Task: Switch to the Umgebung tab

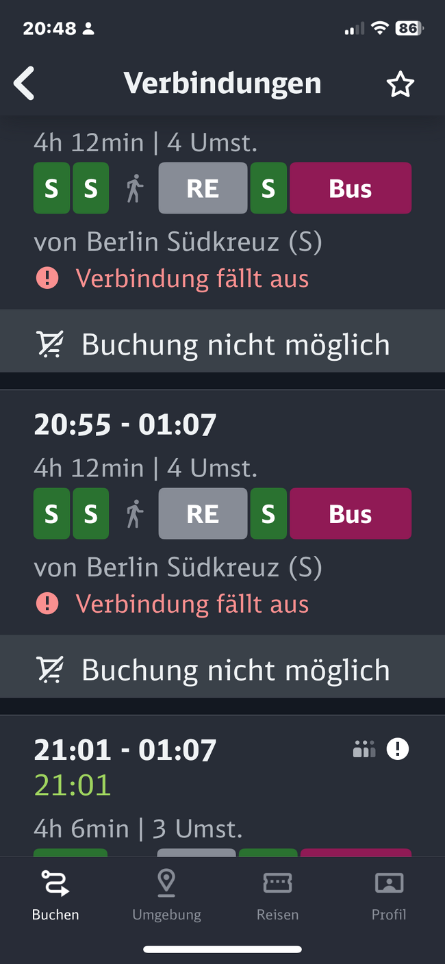Action: (166, 893)
